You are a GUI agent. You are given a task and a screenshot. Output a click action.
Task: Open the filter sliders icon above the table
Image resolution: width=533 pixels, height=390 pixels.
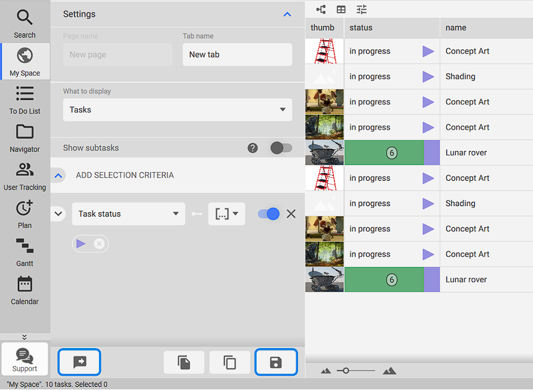361,9
